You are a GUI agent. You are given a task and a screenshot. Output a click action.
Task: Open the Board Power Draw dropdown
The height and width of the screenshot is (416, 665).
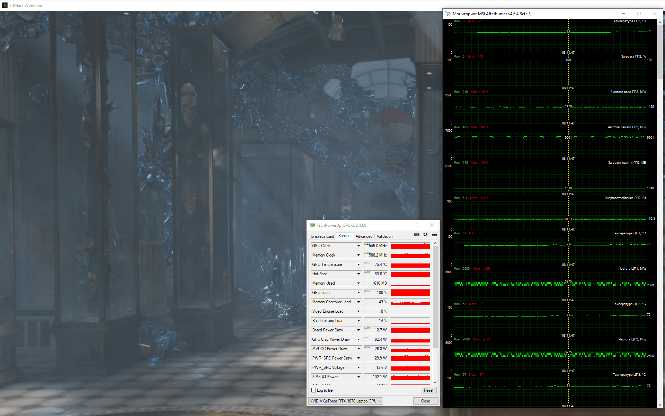click(x=358, y=330)
